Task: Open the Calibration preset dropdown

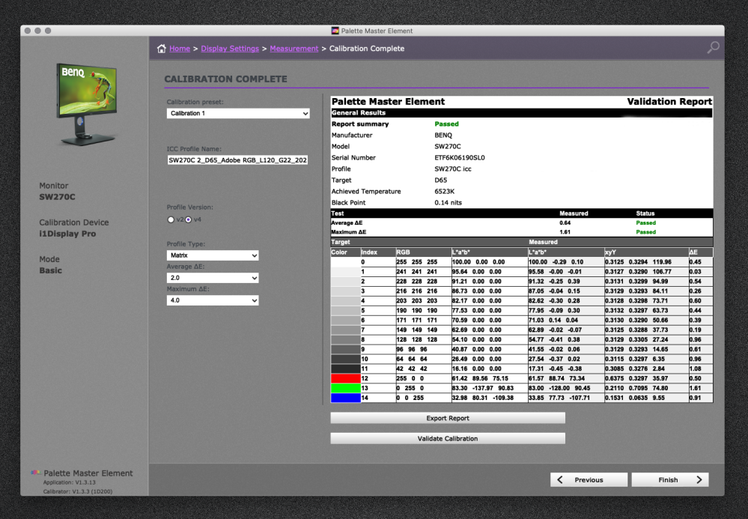Action: tap(238, 113)
